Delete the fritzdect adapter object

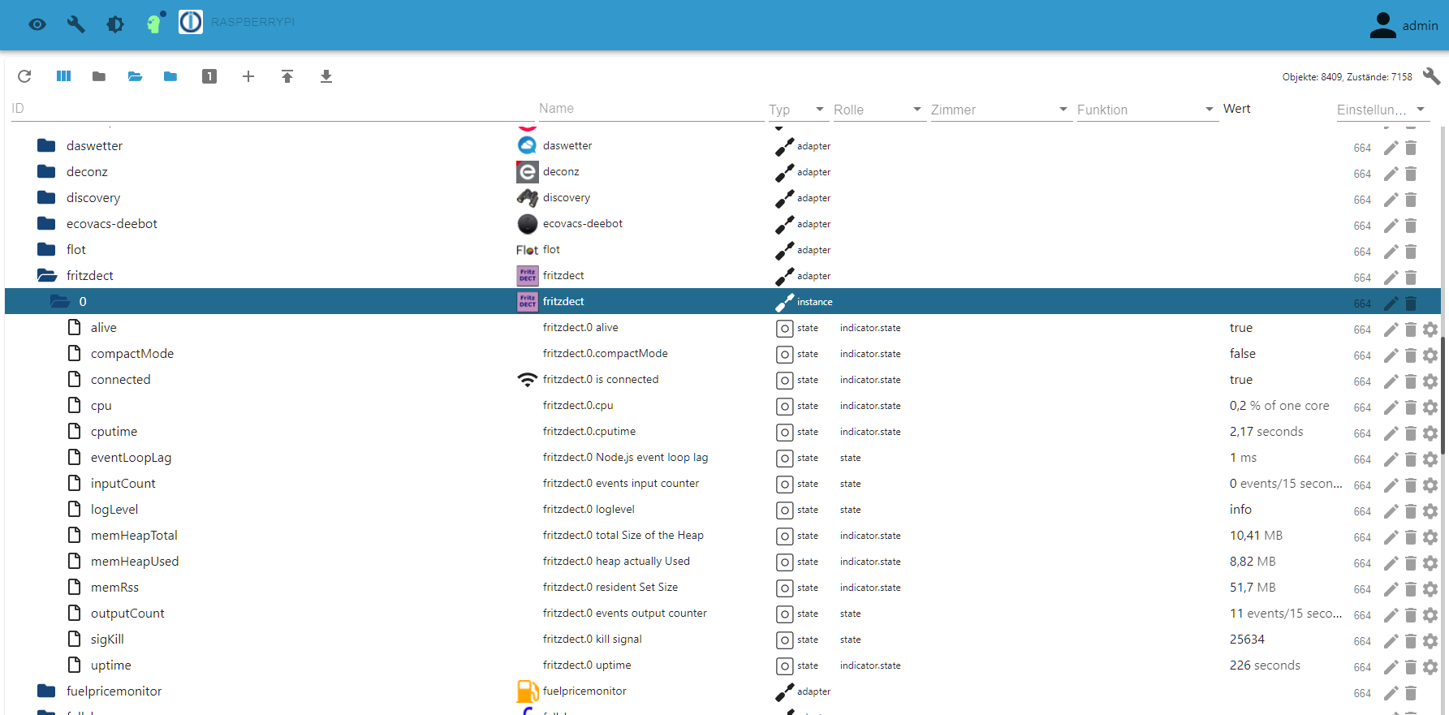pyautogui.click(x=1411, y=278)
